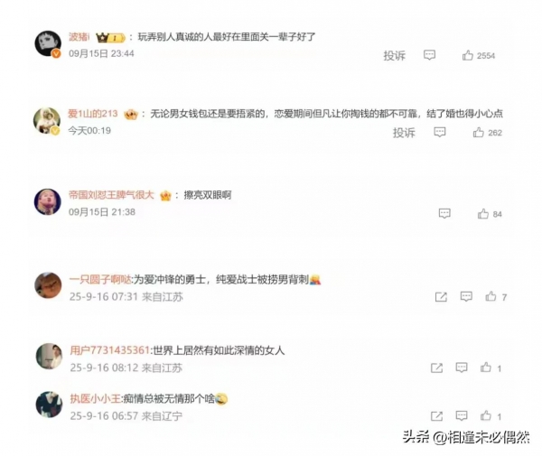Reply to 执医小小王's comment
542x456 pixels.
462,415
